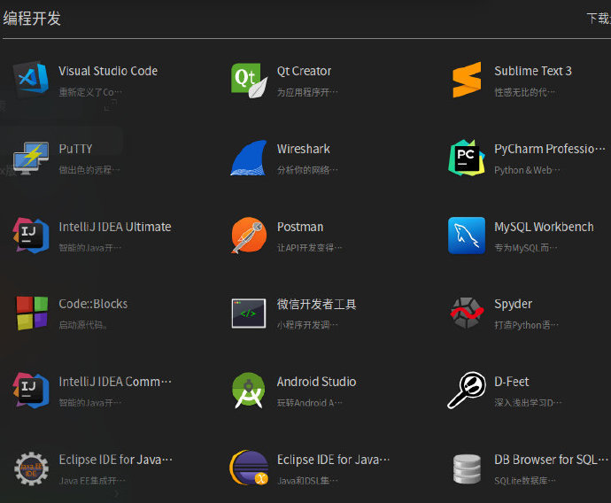Viewport: 611px width, 503px height.
Task: Open the PuTTY app icon
Action: click(31, 158)
